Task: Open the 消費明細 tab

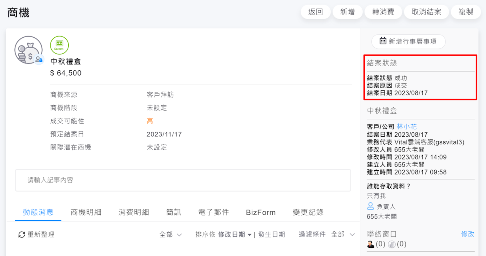Action: 134,212
